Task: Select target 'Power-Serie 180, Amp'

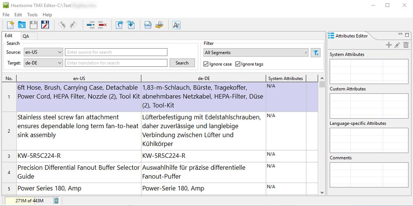Action: tap(204, 189)
